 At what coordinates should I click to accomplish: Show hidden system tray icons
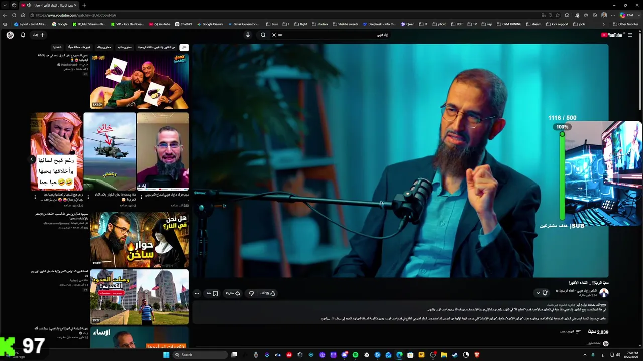click(584, 355)
